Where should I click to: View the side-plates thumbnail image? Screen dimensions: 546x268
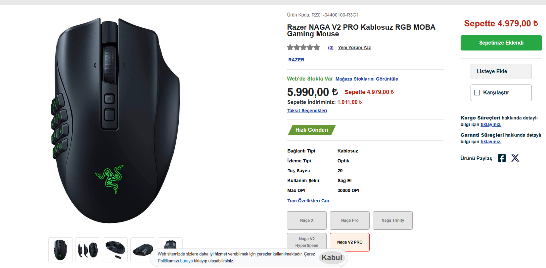pyautogui.click(x=88, y=250)
